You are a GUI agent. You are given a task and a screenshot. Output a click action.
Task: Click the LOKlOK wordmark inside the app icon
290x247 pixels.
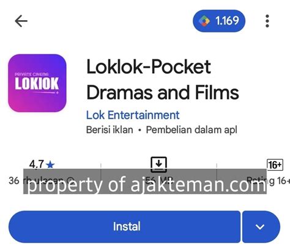[x=37, y=84]
